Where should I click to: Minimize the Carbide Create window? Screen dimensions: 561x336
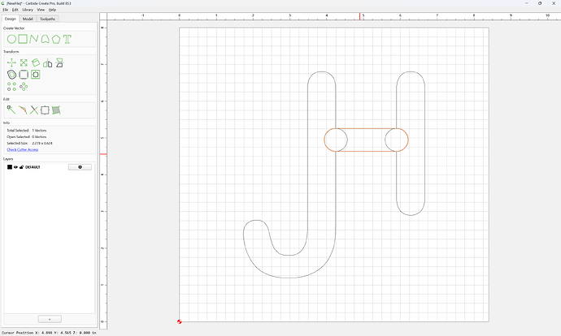point(526,3)
